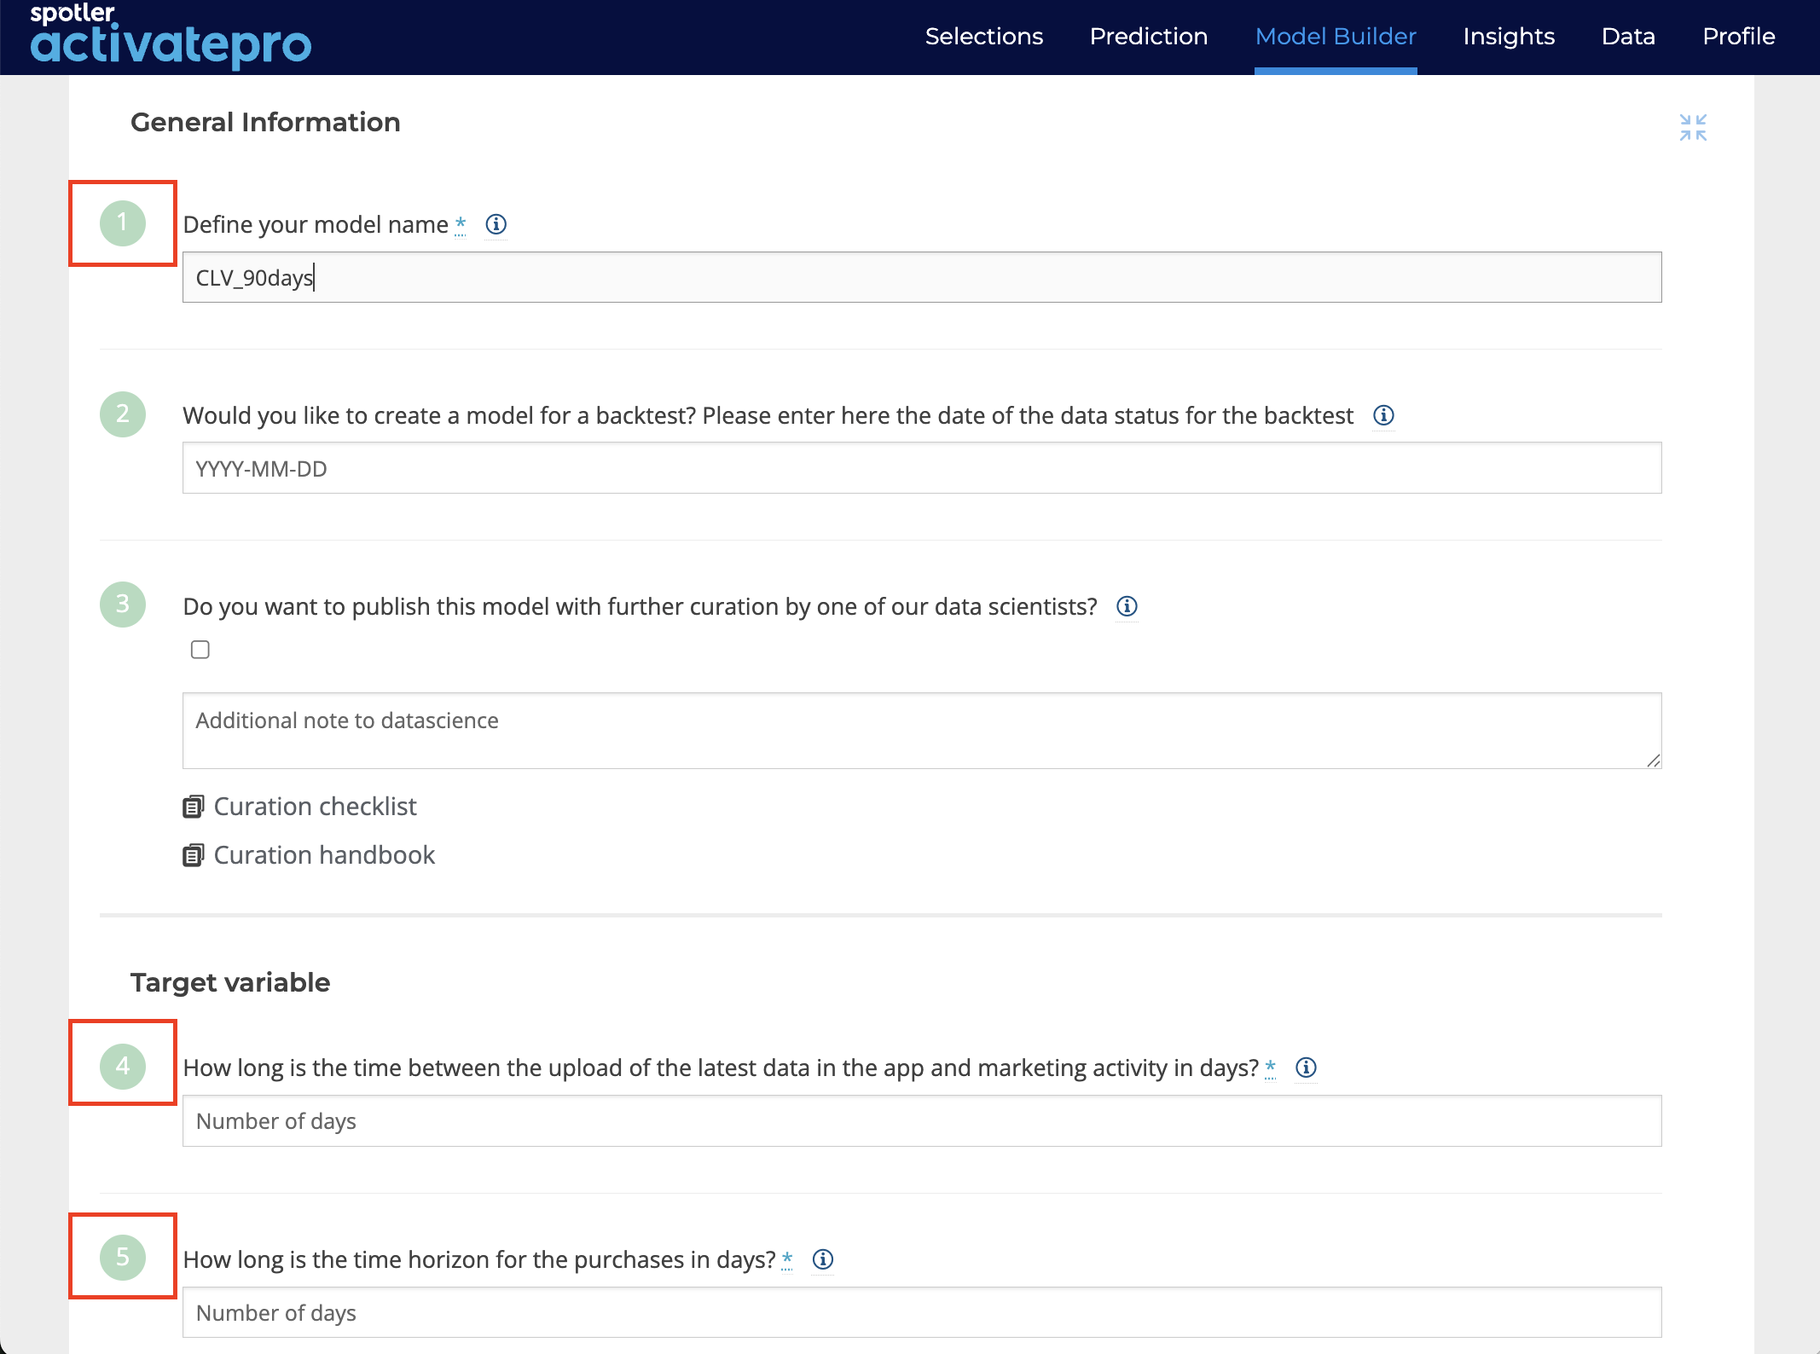Collapse the General Information panel
This screenshot has height=1354, width=1820.
point(1693,128)
